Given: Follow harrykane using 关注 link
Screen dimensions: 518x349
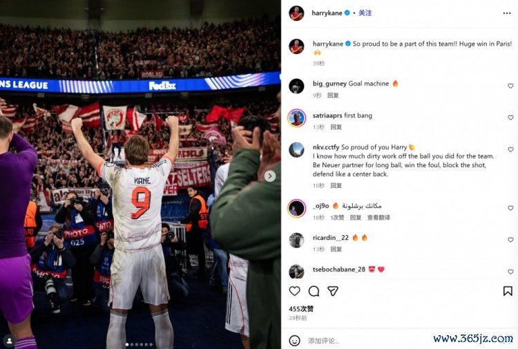Looking at the screenshot, I should [x=365, y=13].
